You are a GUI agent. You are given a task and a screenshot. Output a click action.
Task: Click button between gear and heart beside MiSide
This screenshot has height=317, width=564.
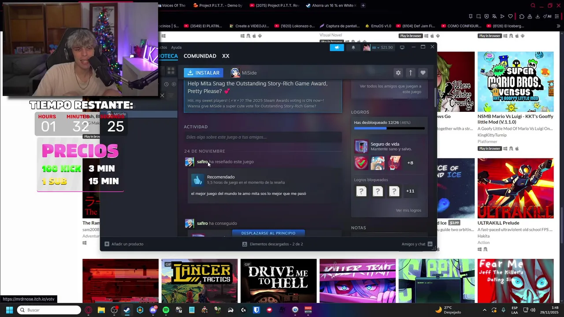click(x=411, y=73)
